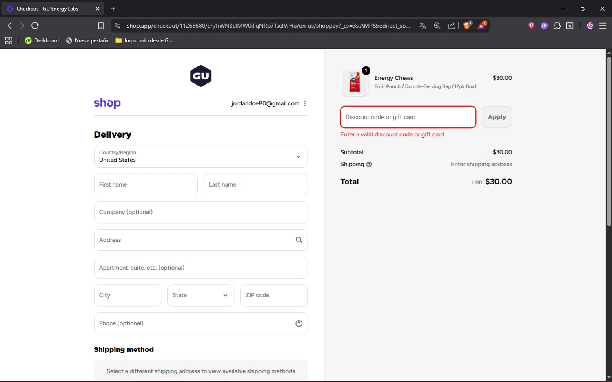Open the zoom magnifier icon in address bar
The width and height of the screenshot is (612, 382).
pyautogui.click(x=437, y=26)
